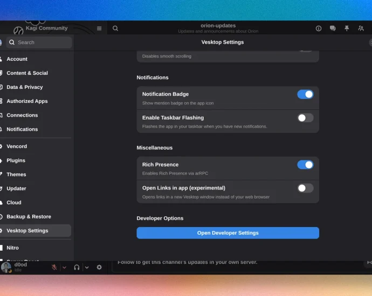Image resolution: width=372 pixels, height=296 pixels.
Task: Show member list people icon
Action: coord(361,29)
